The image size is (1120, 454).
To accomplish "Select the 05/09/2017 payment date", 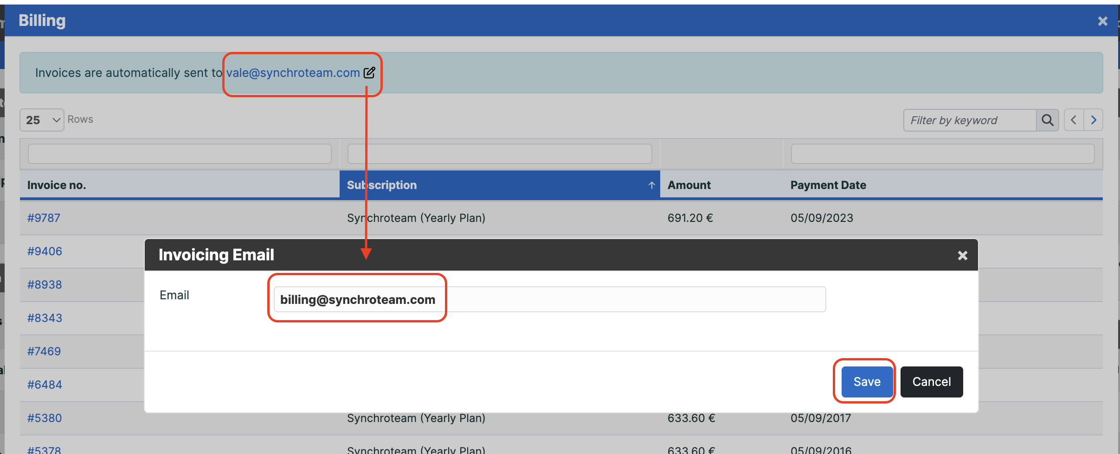I will click(x=821, y=418).
